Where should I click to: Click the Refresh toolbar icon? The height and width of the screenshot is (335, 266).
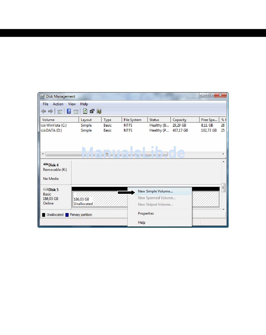coord(85,111)
